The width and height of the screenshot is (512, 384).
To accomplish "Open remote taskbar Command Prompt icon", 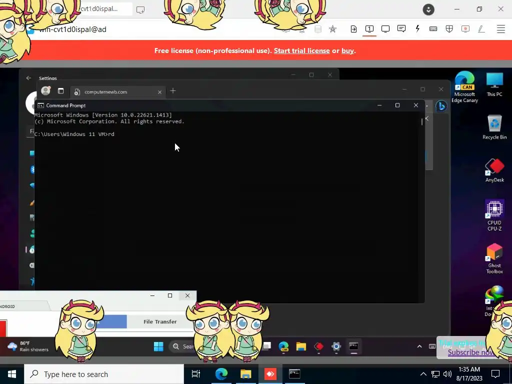I will tap(353, 346).
